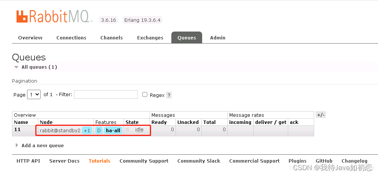Sort queues by Node column
This screenshot has width=378, height=175.
tap(46, 122)
